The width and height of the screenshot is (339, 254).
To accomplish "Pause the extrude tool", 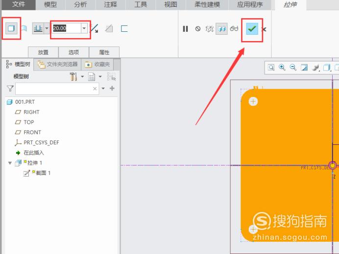I will click(x=185, y=29).
